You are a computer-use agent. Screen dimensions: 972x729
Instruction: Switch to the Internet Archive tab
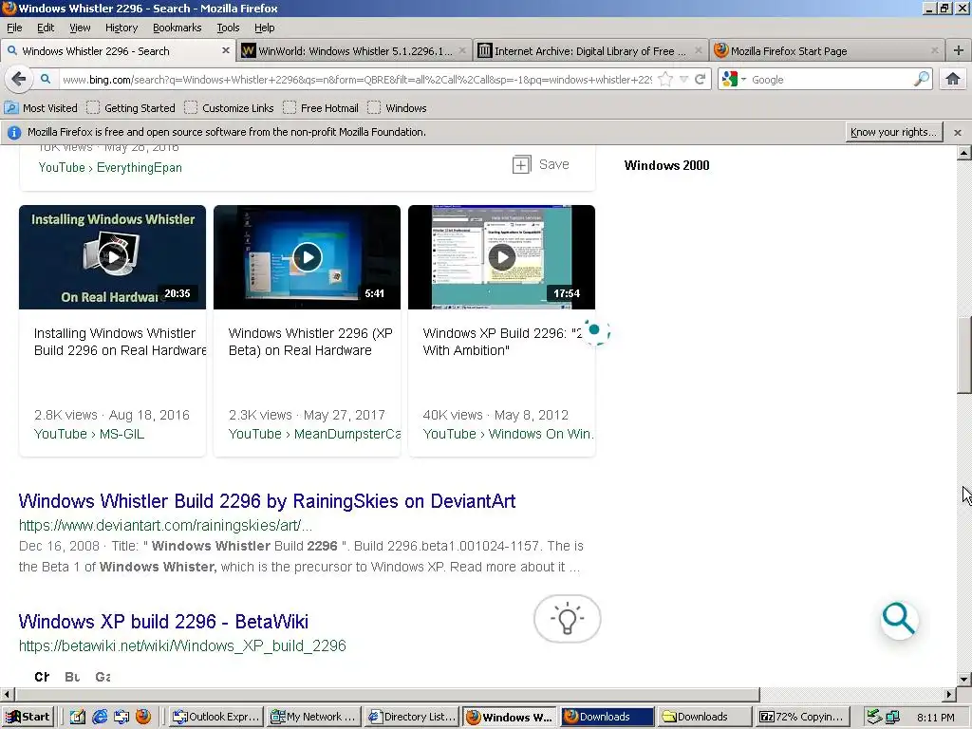(590, 51)
